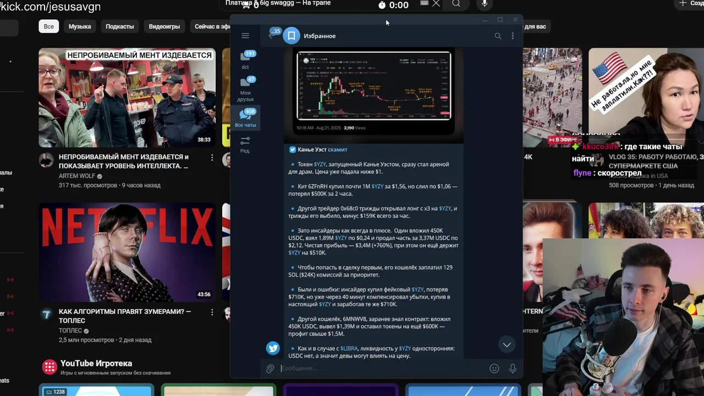
Task: Click the Twitter bird channel avatar
Action: 273,348
